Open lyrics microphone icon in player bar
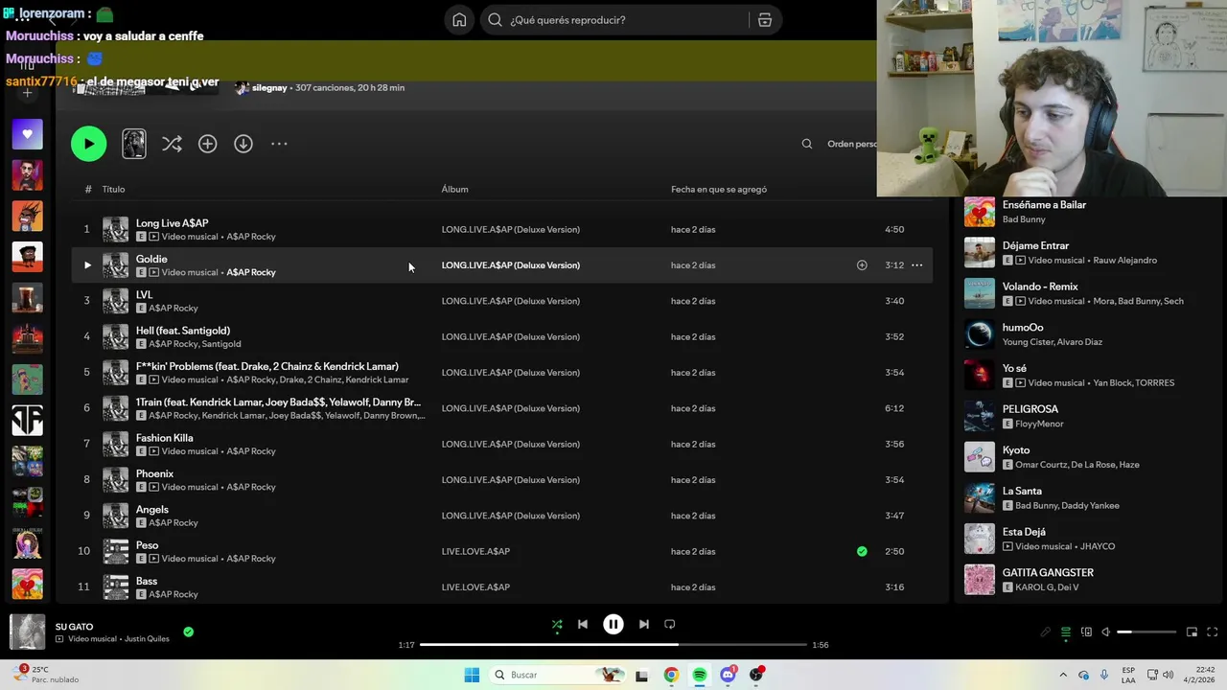The height and width of the screenshot is (690, 1227). click(1046, 632)
